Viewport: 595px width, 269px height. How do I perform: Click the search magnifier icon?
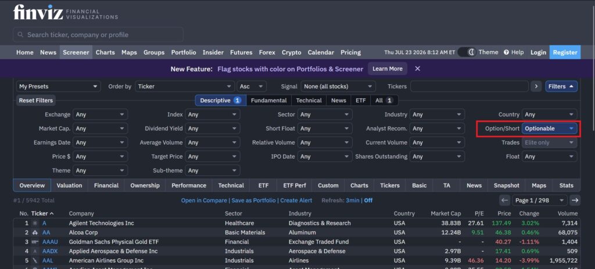coord(20,34)
